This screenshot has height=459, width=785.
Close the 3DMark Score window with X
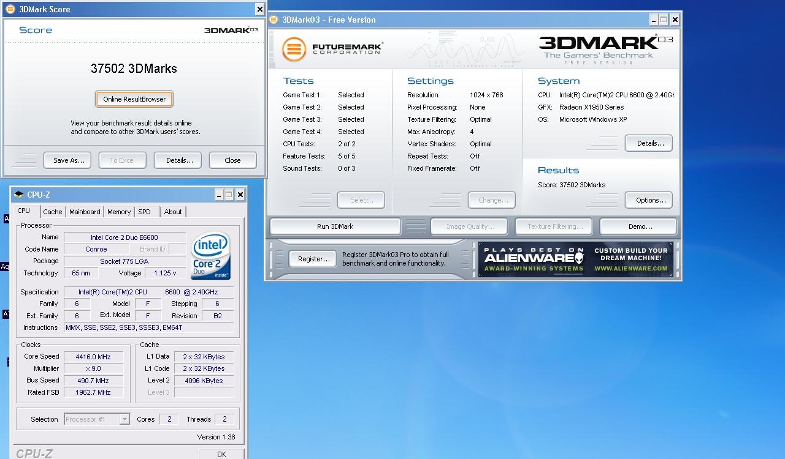pos(259,9)
